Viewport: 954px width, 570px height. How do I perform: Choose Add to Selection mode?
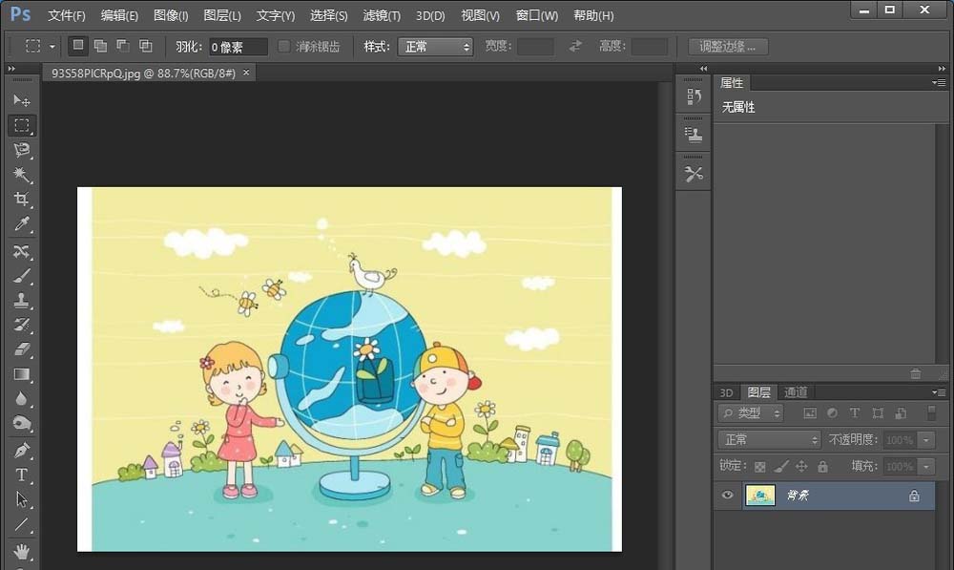(x=100, y=46)
